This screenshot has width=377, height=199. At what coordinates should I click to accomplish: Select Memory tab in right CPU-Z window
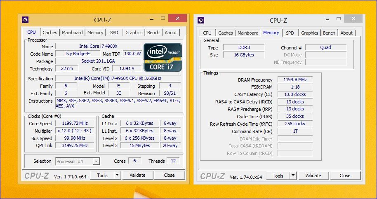click(x=271, y=33)
